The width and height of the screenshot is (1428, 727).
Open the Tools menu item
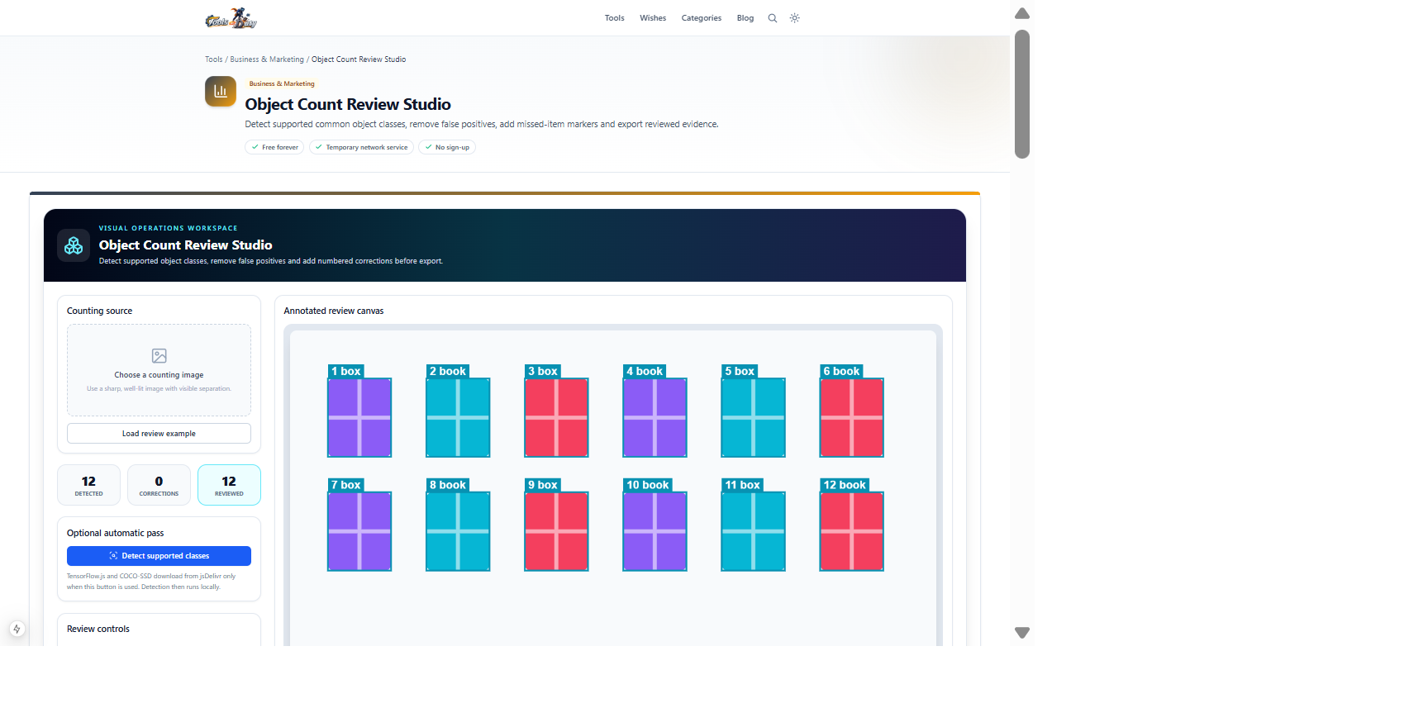click(x=614, y=18)
